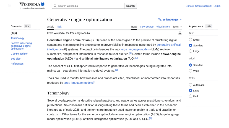Open large language models link after 'produced by'
This screenshot has height=128, width=229.
click(x=78, y=83)
